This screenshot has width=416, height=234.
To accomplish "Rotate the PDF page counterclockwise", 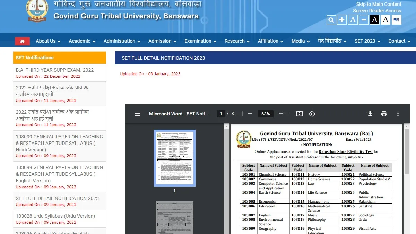I will [x=312, y=114].
